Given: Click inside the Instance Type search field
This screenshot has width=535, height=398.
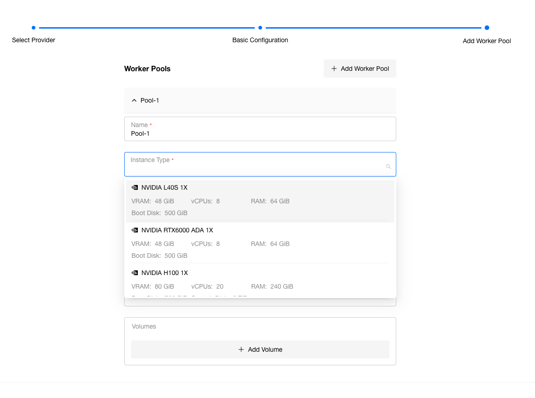Looking at the screenshot, I should pos(254,167).
